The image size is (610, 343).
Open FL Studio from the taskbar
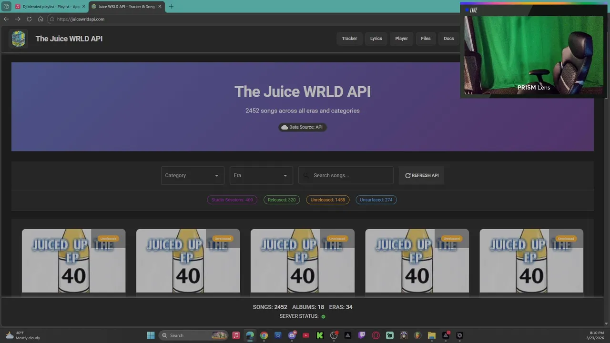[x=417, y=335]
